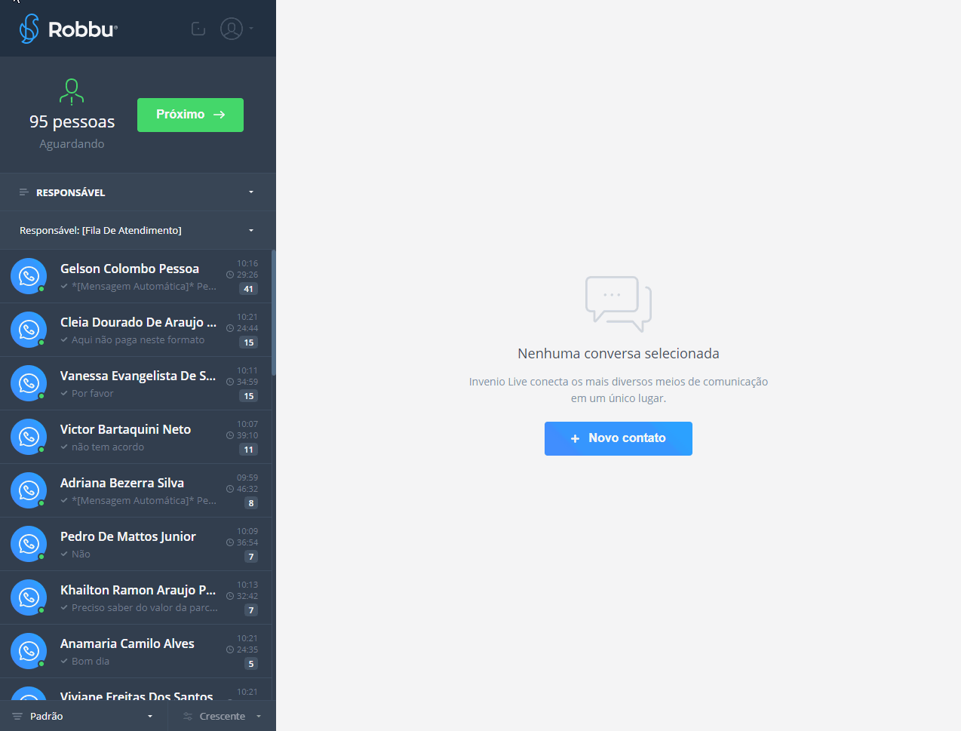
Task: Open Khailton Ramon Araujo conversation
Action: [x=138, y=597]
